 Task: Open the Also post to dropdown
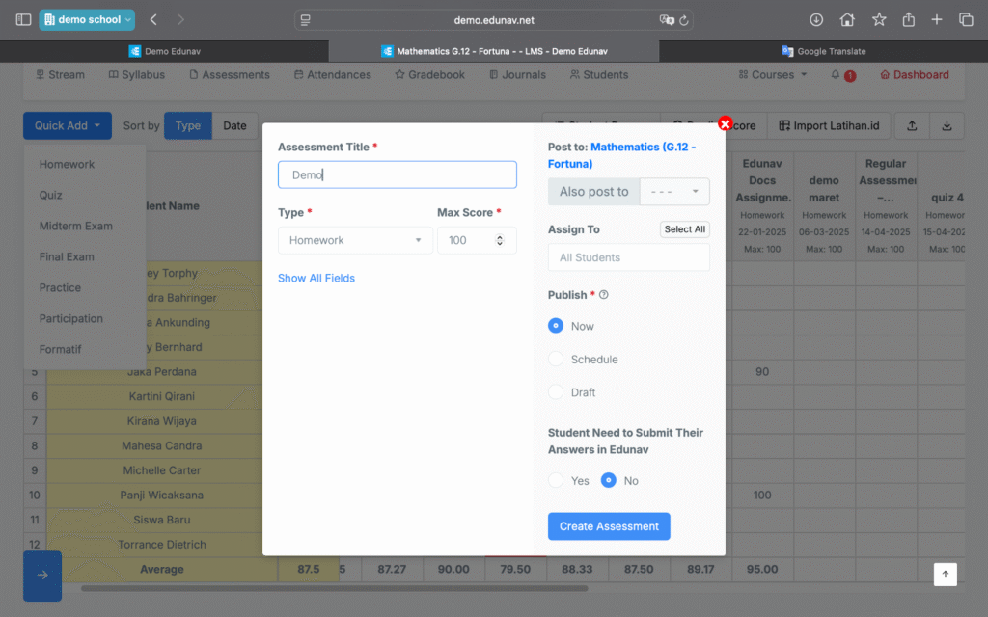[x=674, y=192]
